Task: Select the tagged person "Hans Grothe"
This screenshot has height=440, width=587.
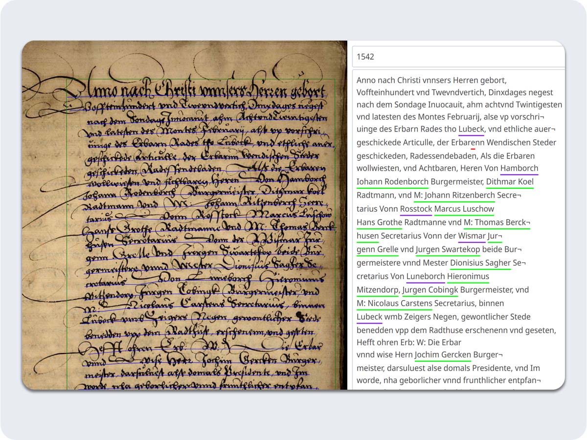Action: coord(379,222)
